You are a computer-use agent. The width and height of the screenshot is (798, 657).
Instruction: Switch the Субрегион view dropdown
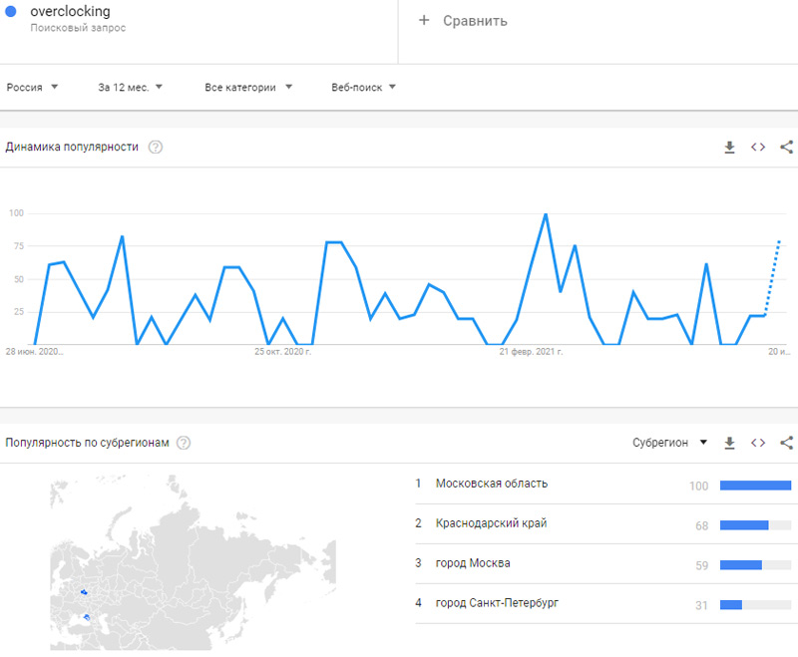tap(669, 443)
